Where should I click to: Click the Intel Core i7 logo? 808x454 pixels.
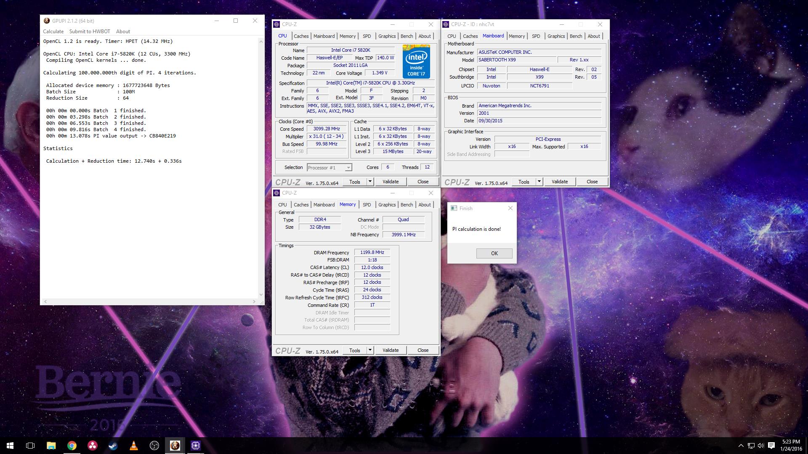click(x=416, y=61)
